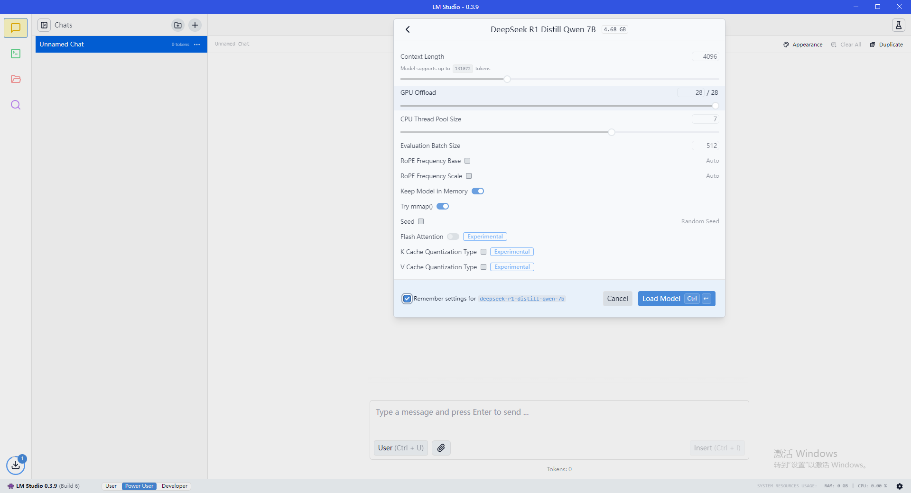Open options menu for Unnamed Chat
911x493 pixels.
pyautogui.click(x=197, y=45)
